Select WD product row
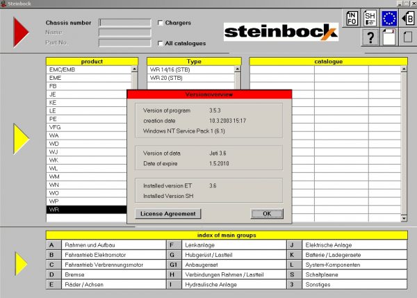The height and width of the screenshot is (298, 417). (x=87, y=144)
